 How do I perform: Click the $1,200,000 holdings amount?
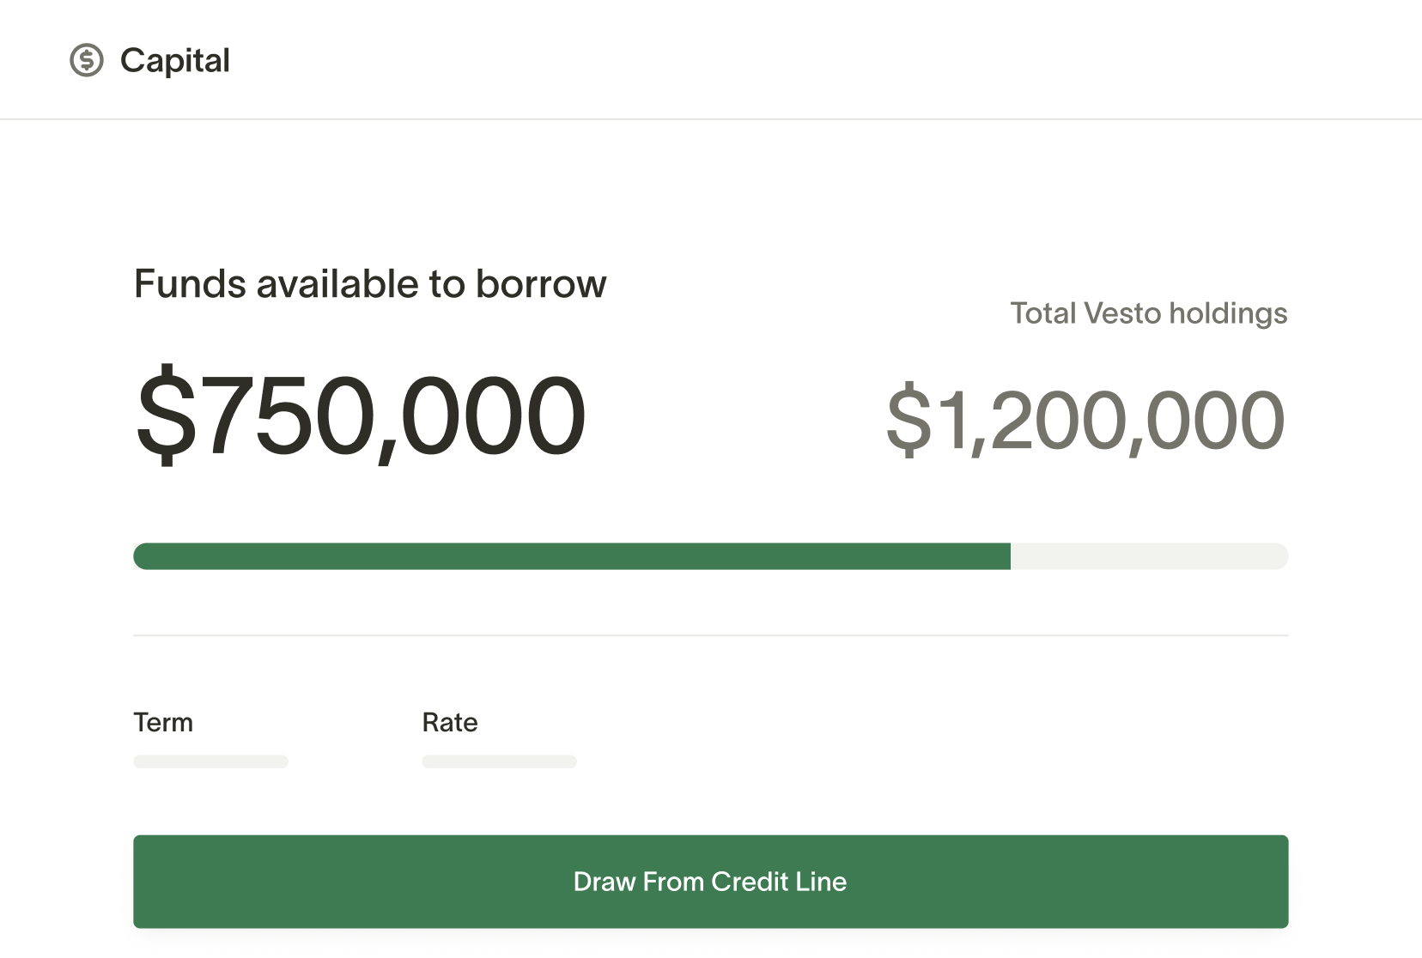click(x=1085, y=421)
